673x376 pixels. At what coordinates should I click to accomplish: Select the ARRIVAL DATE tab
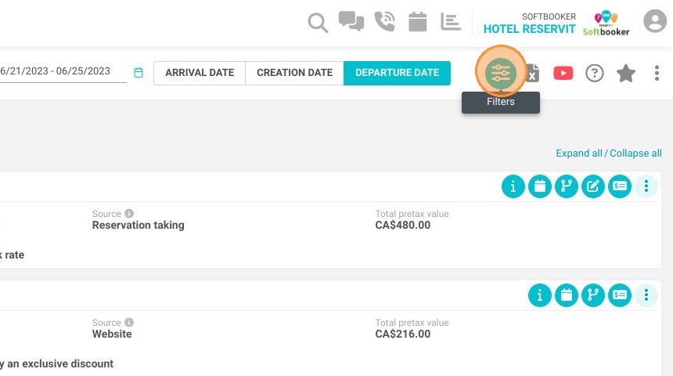coord(200,73)
